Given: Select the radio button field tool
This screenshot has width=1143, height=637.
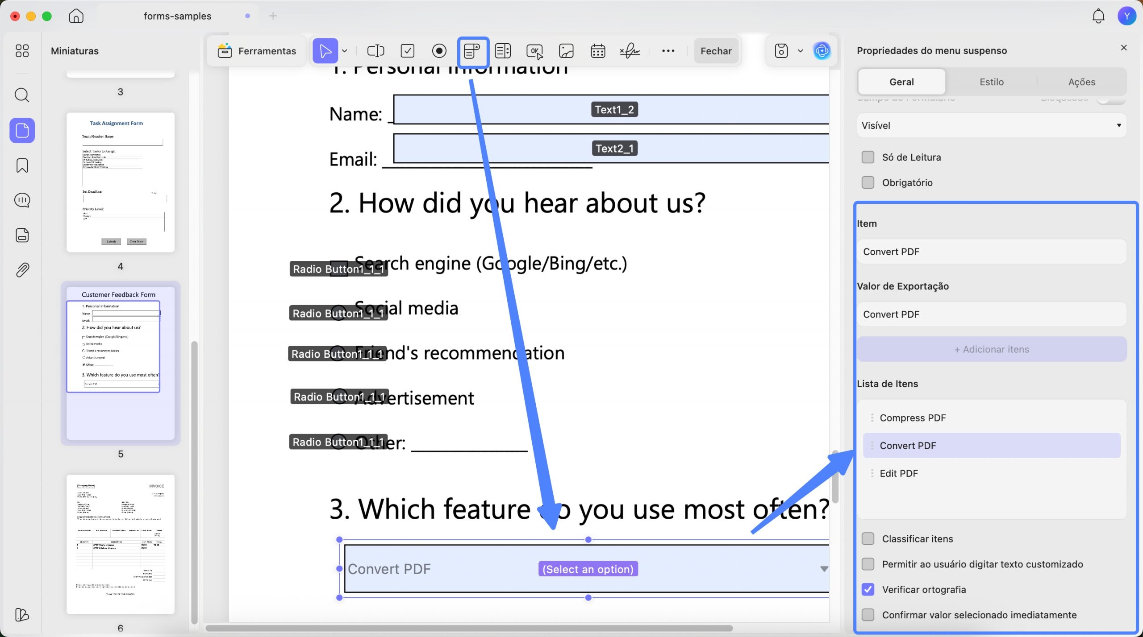Looking at the screenshot, I should tap(439, 51).
